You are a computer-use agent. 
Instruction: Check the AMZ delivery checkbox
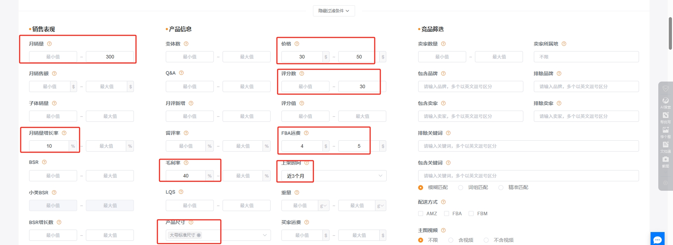[x=421, y=213]
